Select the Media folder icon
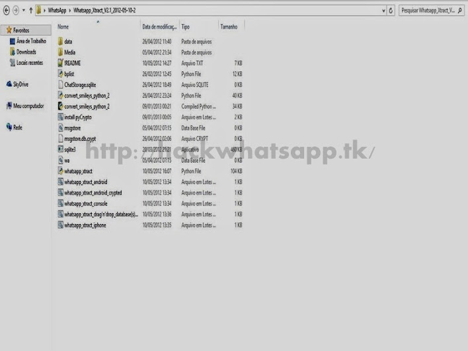This screenshot has width=468, height=351. click(60, 52)
